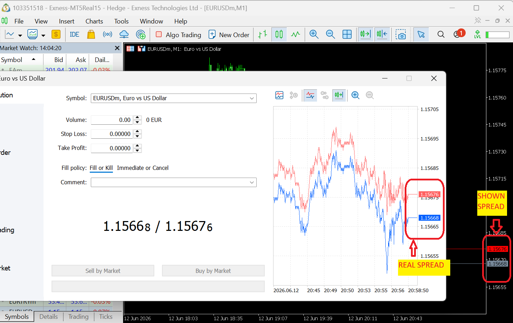
Task: Switch chart to bar chart mode
Action: click(x=263, y=34)
